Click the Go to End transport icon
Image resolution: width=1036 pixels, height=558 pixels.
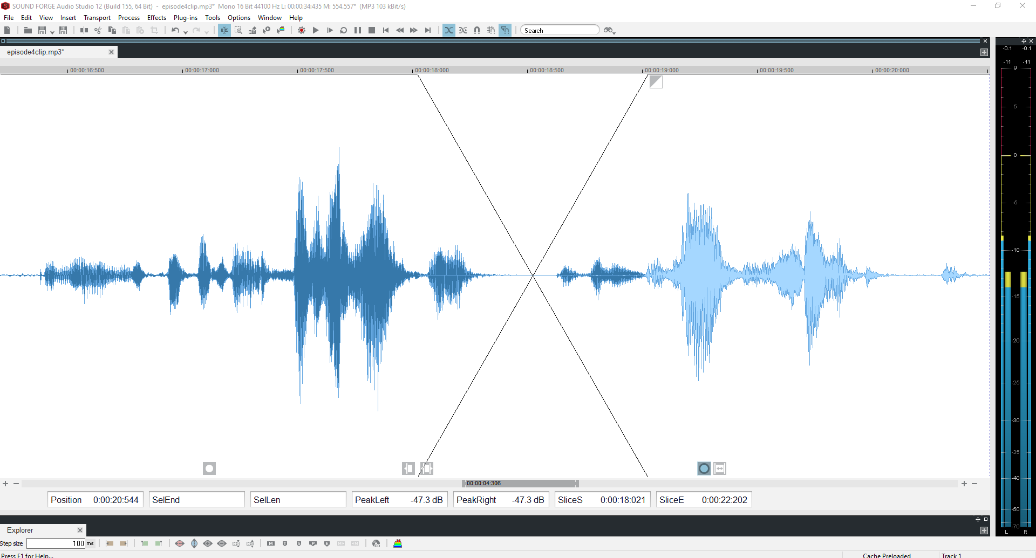[428, 30]
